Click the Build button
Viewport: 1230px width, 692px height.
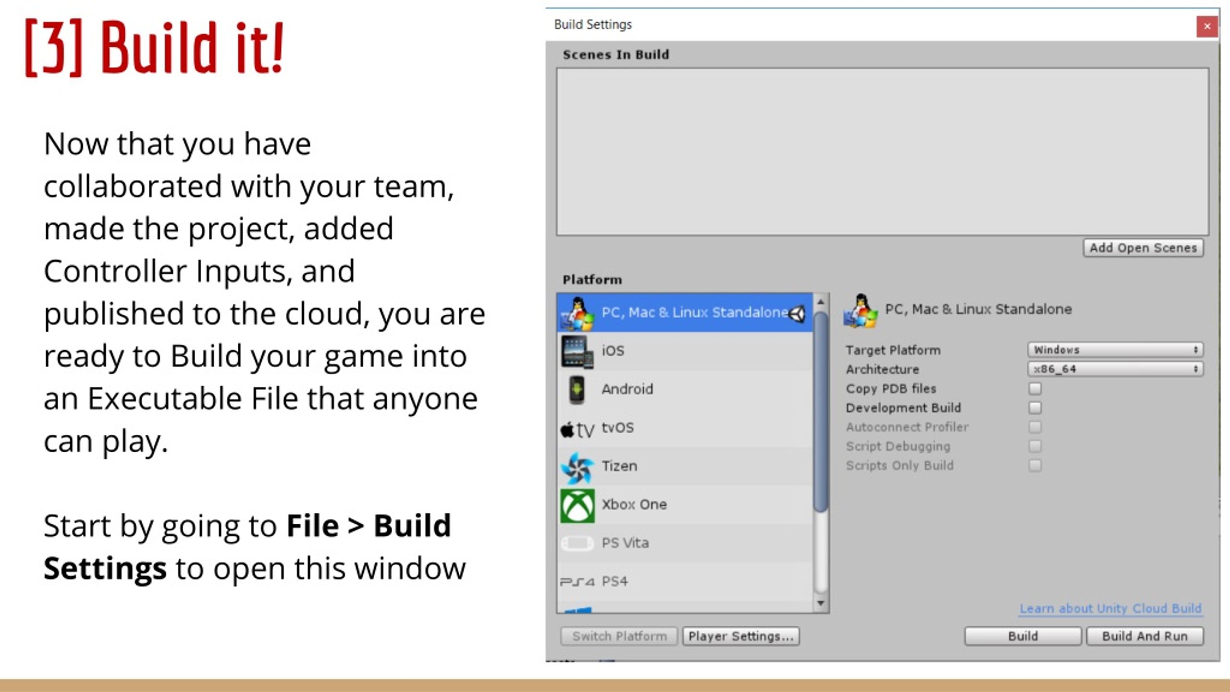click(x=1023, y=636)
